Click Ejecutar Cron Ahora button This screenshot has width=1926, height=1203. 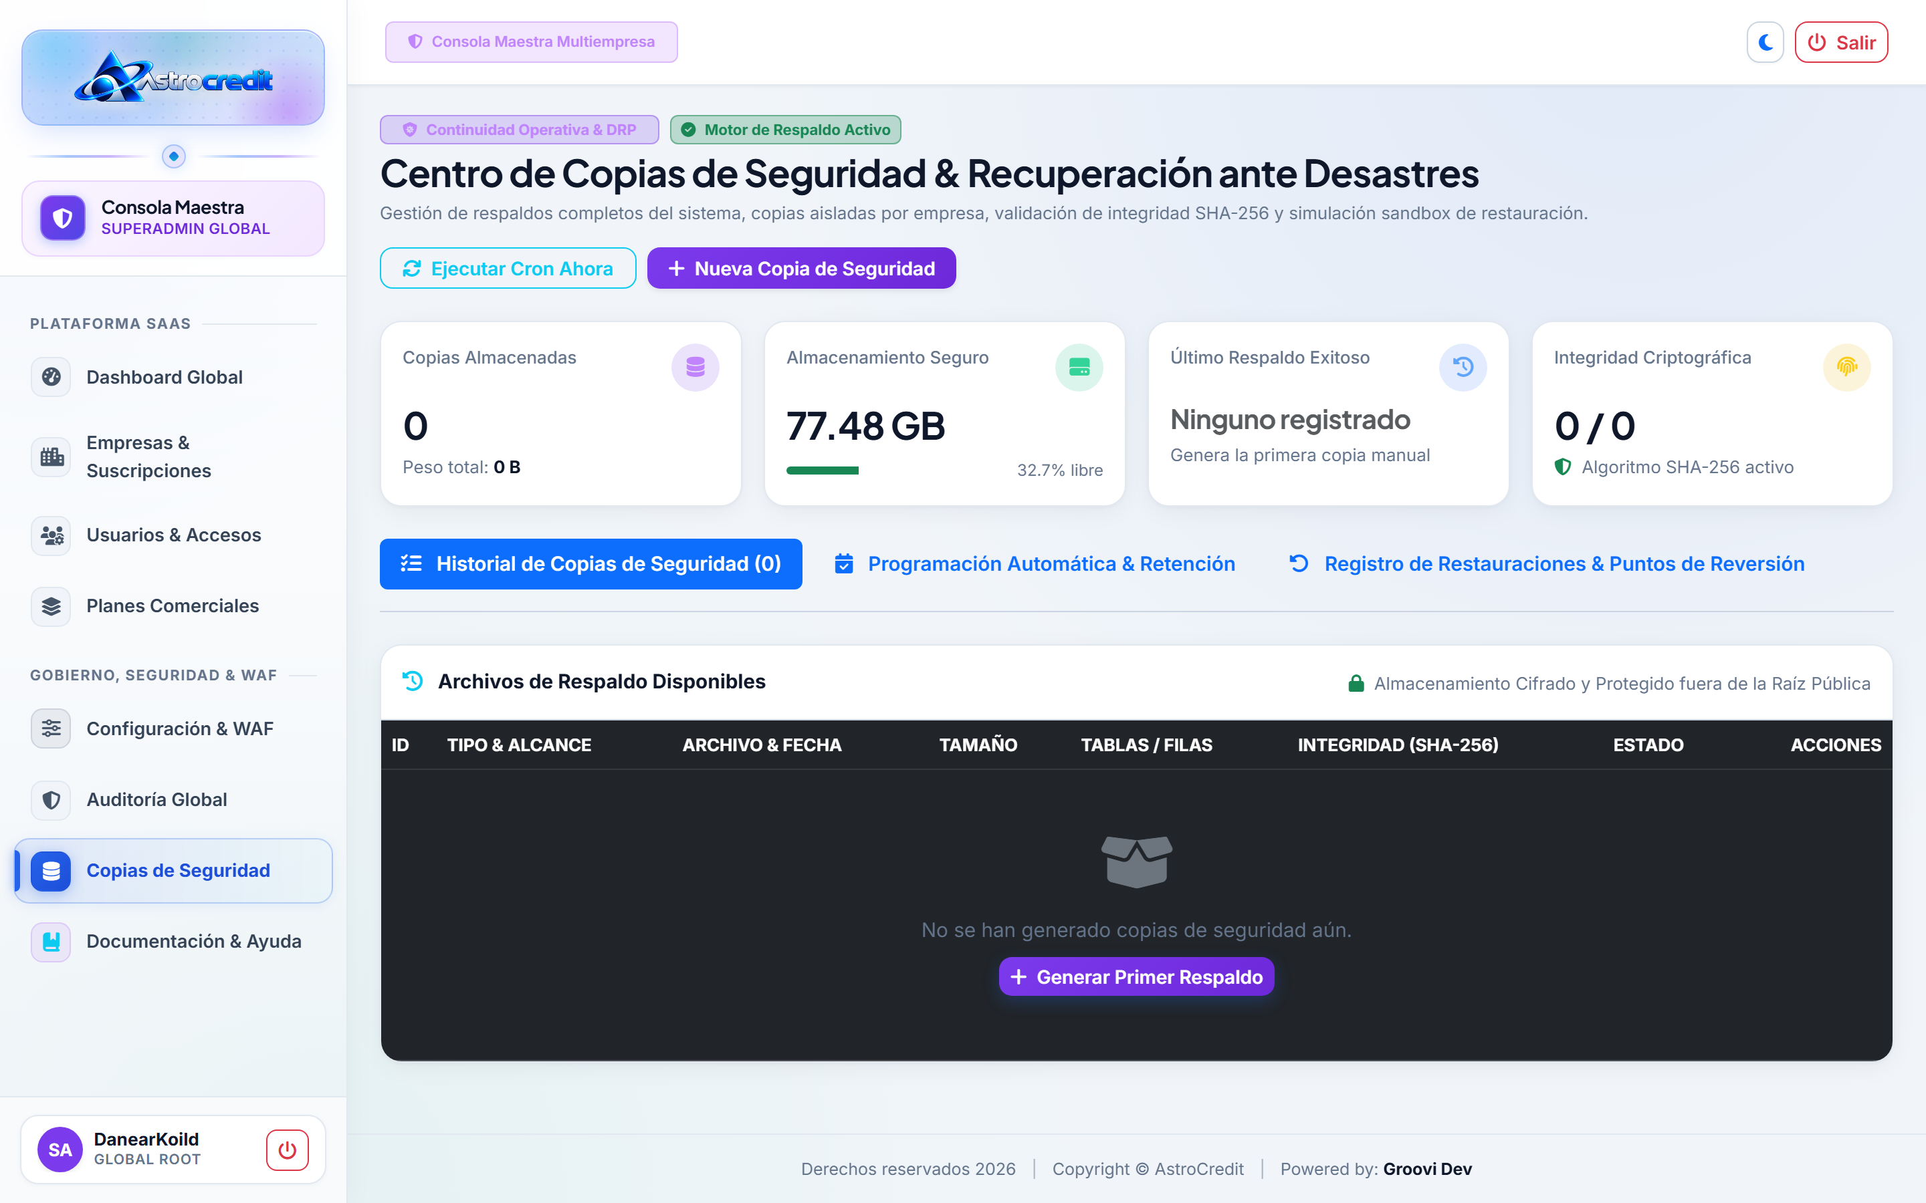(508, 268)
